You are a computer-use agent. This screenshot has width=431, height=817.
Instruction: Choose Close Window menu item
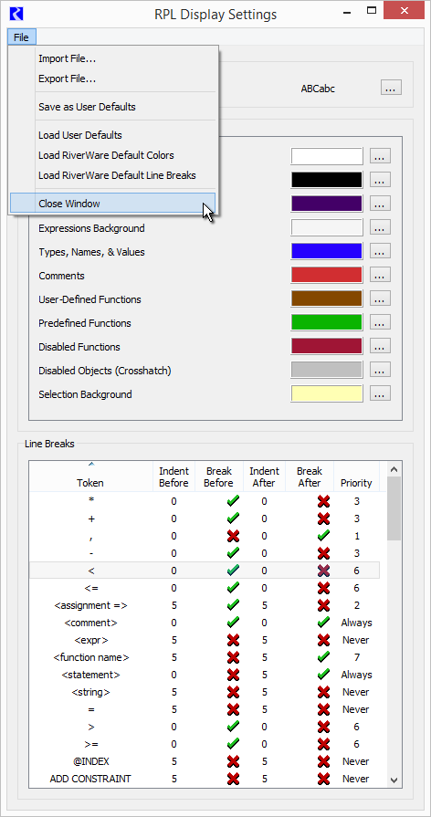[x=112, y=204]
